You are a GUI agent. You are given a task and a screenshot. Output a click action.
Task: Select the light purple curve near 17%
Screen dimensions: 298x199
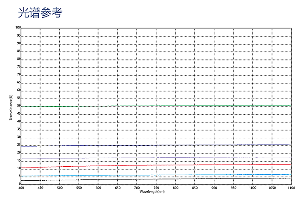click(x=156, y=158)
